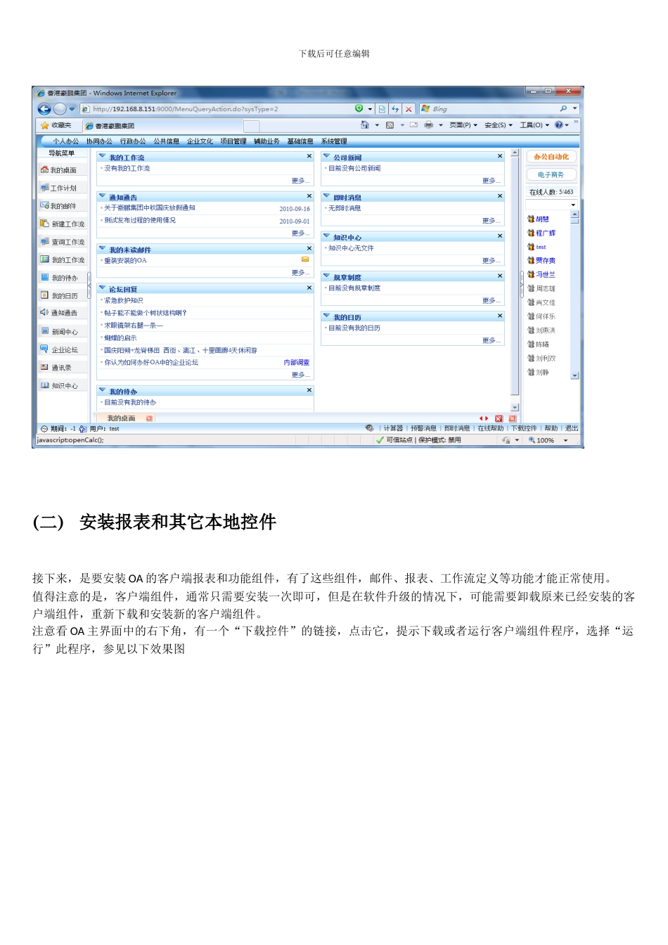Collapse the 我的未读邮件 panel triangle

coord(102,249)
